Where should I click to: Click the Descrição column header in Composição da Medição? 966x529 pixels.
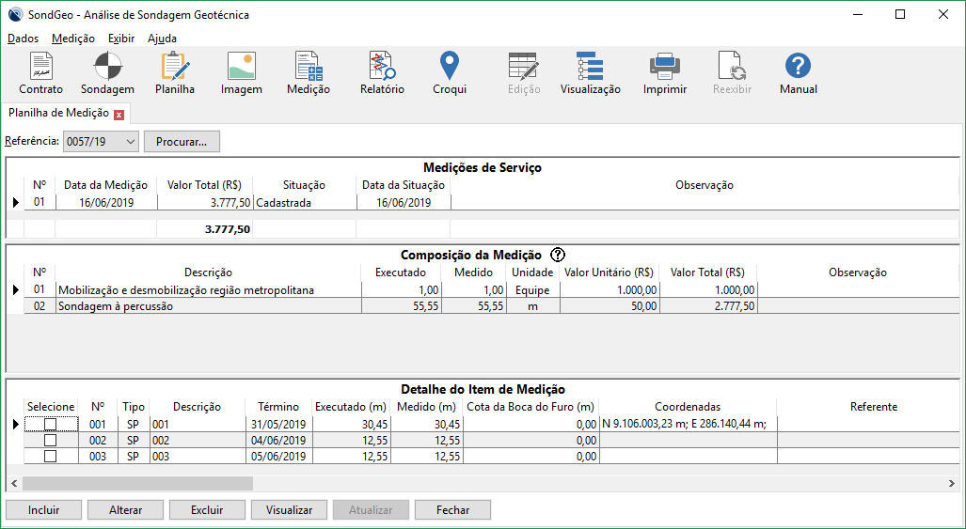[208, 272]
